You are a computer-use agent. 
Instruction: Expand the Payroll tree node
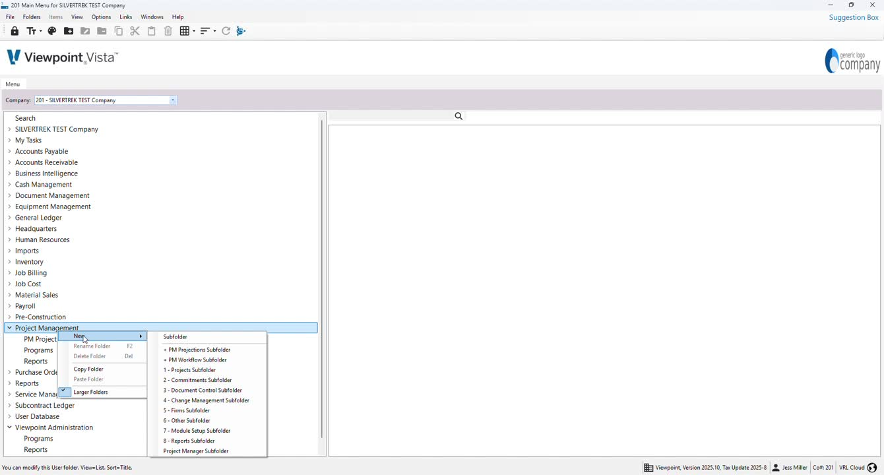tap(9, 306)
